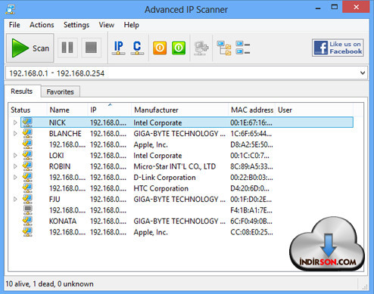
Task: Click status icon of D-Link Corporation row
Action: pyautogui.click(x=27, y=177)
